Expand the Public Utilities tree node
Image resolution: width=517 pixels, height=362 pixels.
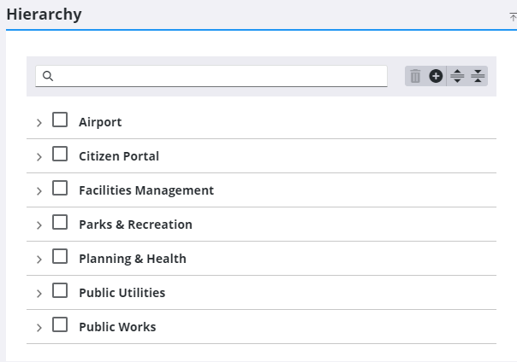pyautogui.click(x=39, y=294)
